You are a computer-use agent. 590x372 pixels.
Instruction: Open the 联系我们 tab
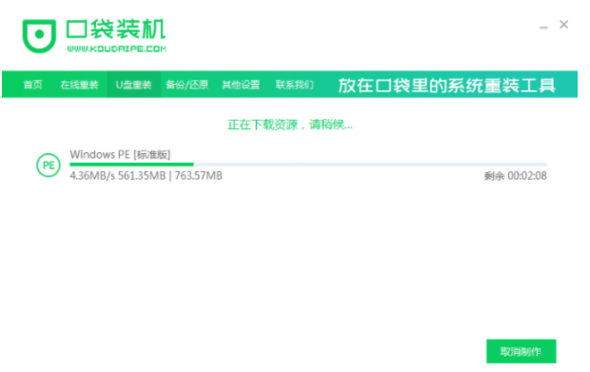click(x=295, y=85)
